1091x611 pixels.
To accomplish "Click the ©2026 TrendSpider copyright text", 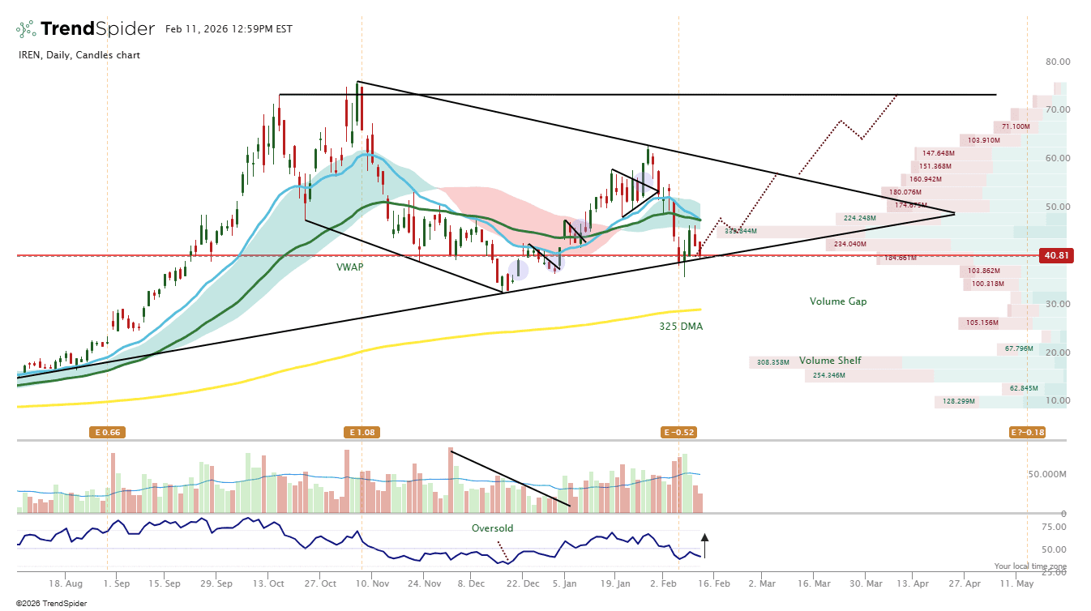I will (x=46, y=603).
